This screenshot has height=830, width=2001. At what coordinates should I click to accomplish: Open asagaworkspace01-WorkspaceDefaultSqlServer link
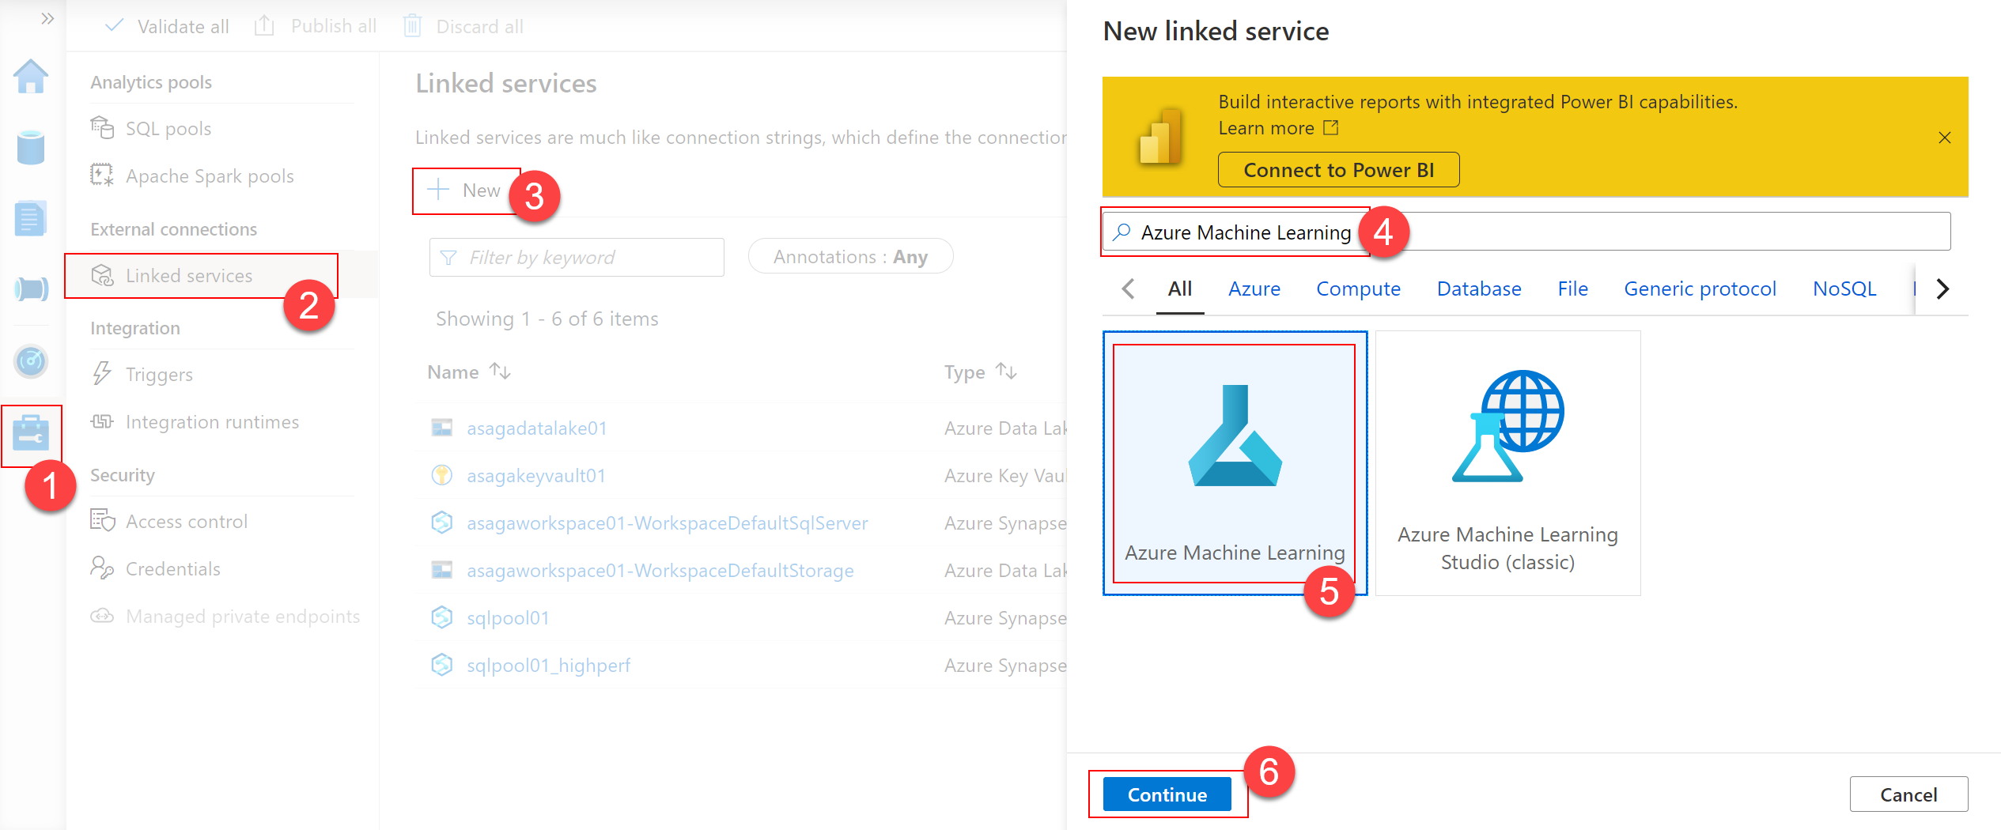[668, 523]
